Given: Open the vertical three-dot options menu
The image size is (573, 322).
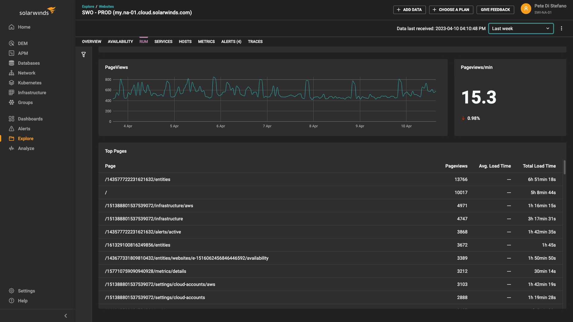Looking at the screenshot, I should click(561, 28).
